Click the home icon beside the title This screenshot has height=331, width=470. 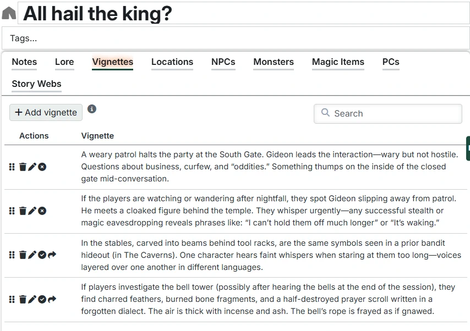[9, 13]
